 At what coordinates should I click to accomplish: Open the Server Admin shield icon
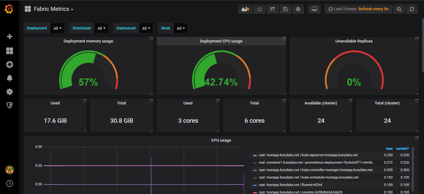[x=9, y=105]
